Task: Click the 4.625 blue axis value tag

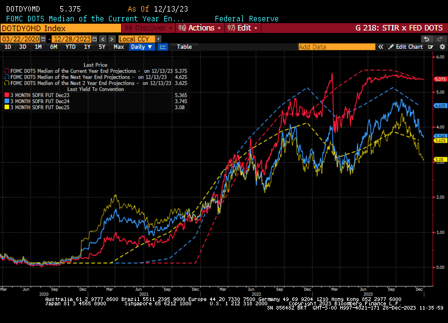Action: tap(440, 105)
